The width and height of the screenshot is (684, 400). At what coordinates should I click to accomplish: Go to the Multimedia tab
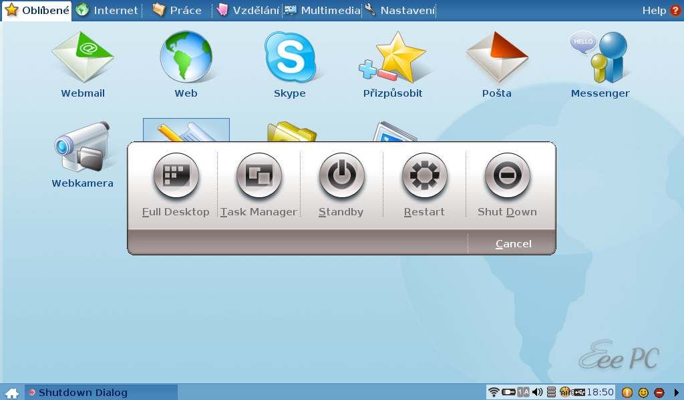[323, 10]
